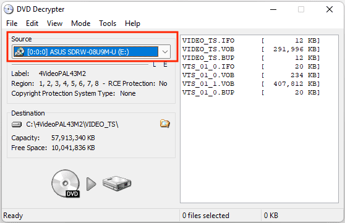The height and width of the screenshot is (223, 345).
Task: Open the Tools menu
Action: tap(108, 23)
